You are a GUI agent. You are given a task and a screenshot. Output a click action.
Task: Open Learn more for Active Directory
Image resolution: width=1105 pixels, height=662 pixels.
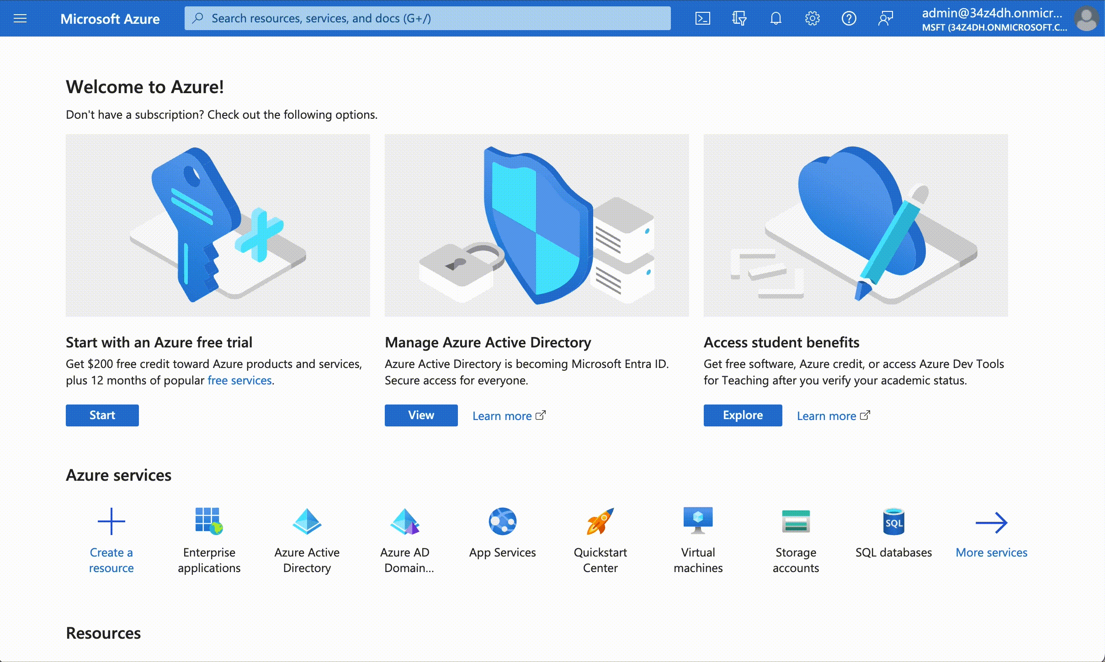click(509, 416)
